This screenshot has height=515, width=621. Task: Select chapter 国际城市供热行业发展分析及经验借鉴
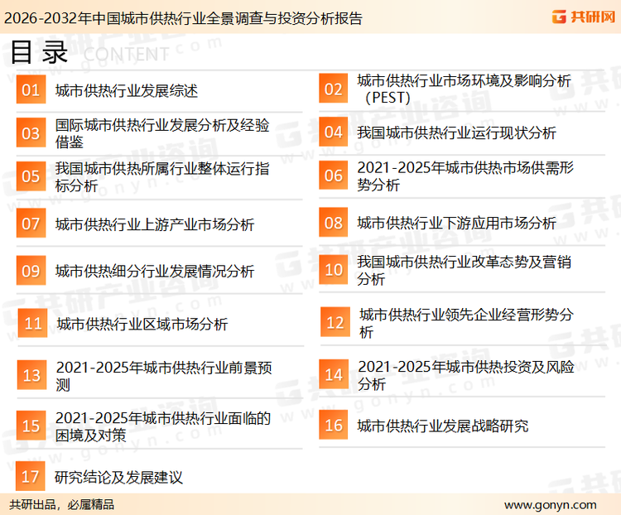pyautogui.click(x=162, y=133)
